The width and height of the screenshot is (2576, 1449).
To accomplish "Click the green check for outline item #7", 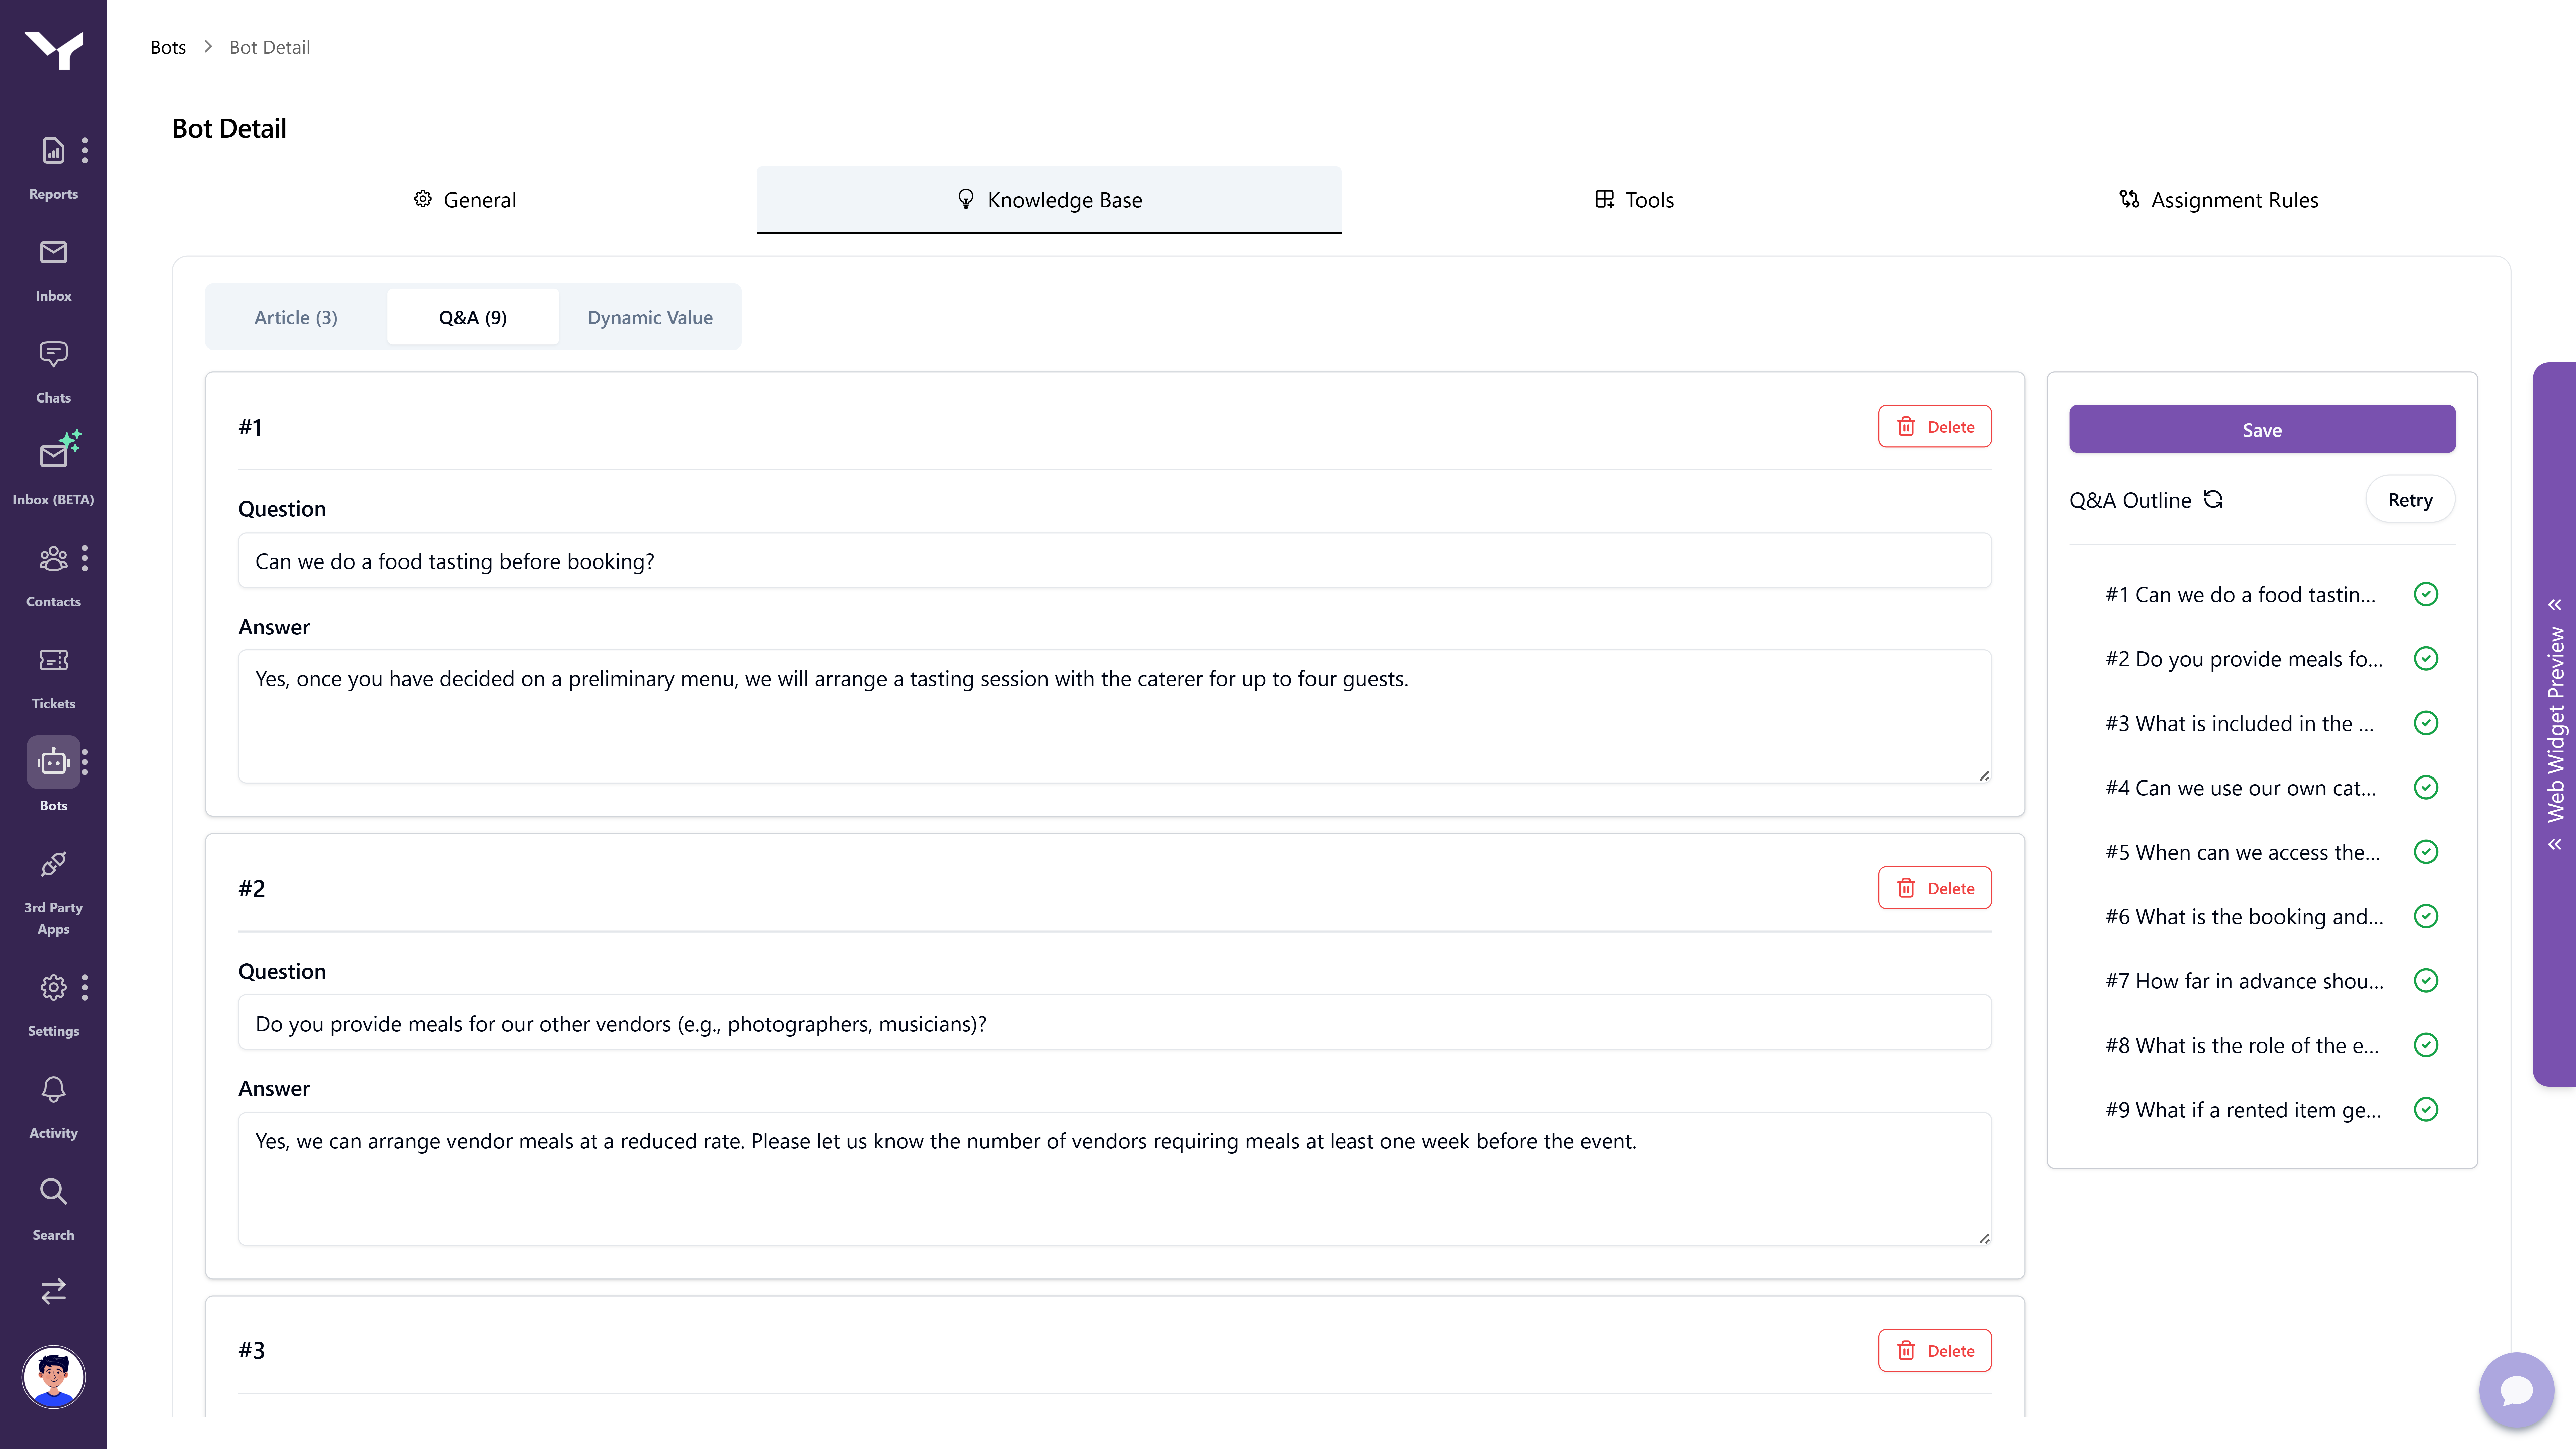I will 2426,981.
